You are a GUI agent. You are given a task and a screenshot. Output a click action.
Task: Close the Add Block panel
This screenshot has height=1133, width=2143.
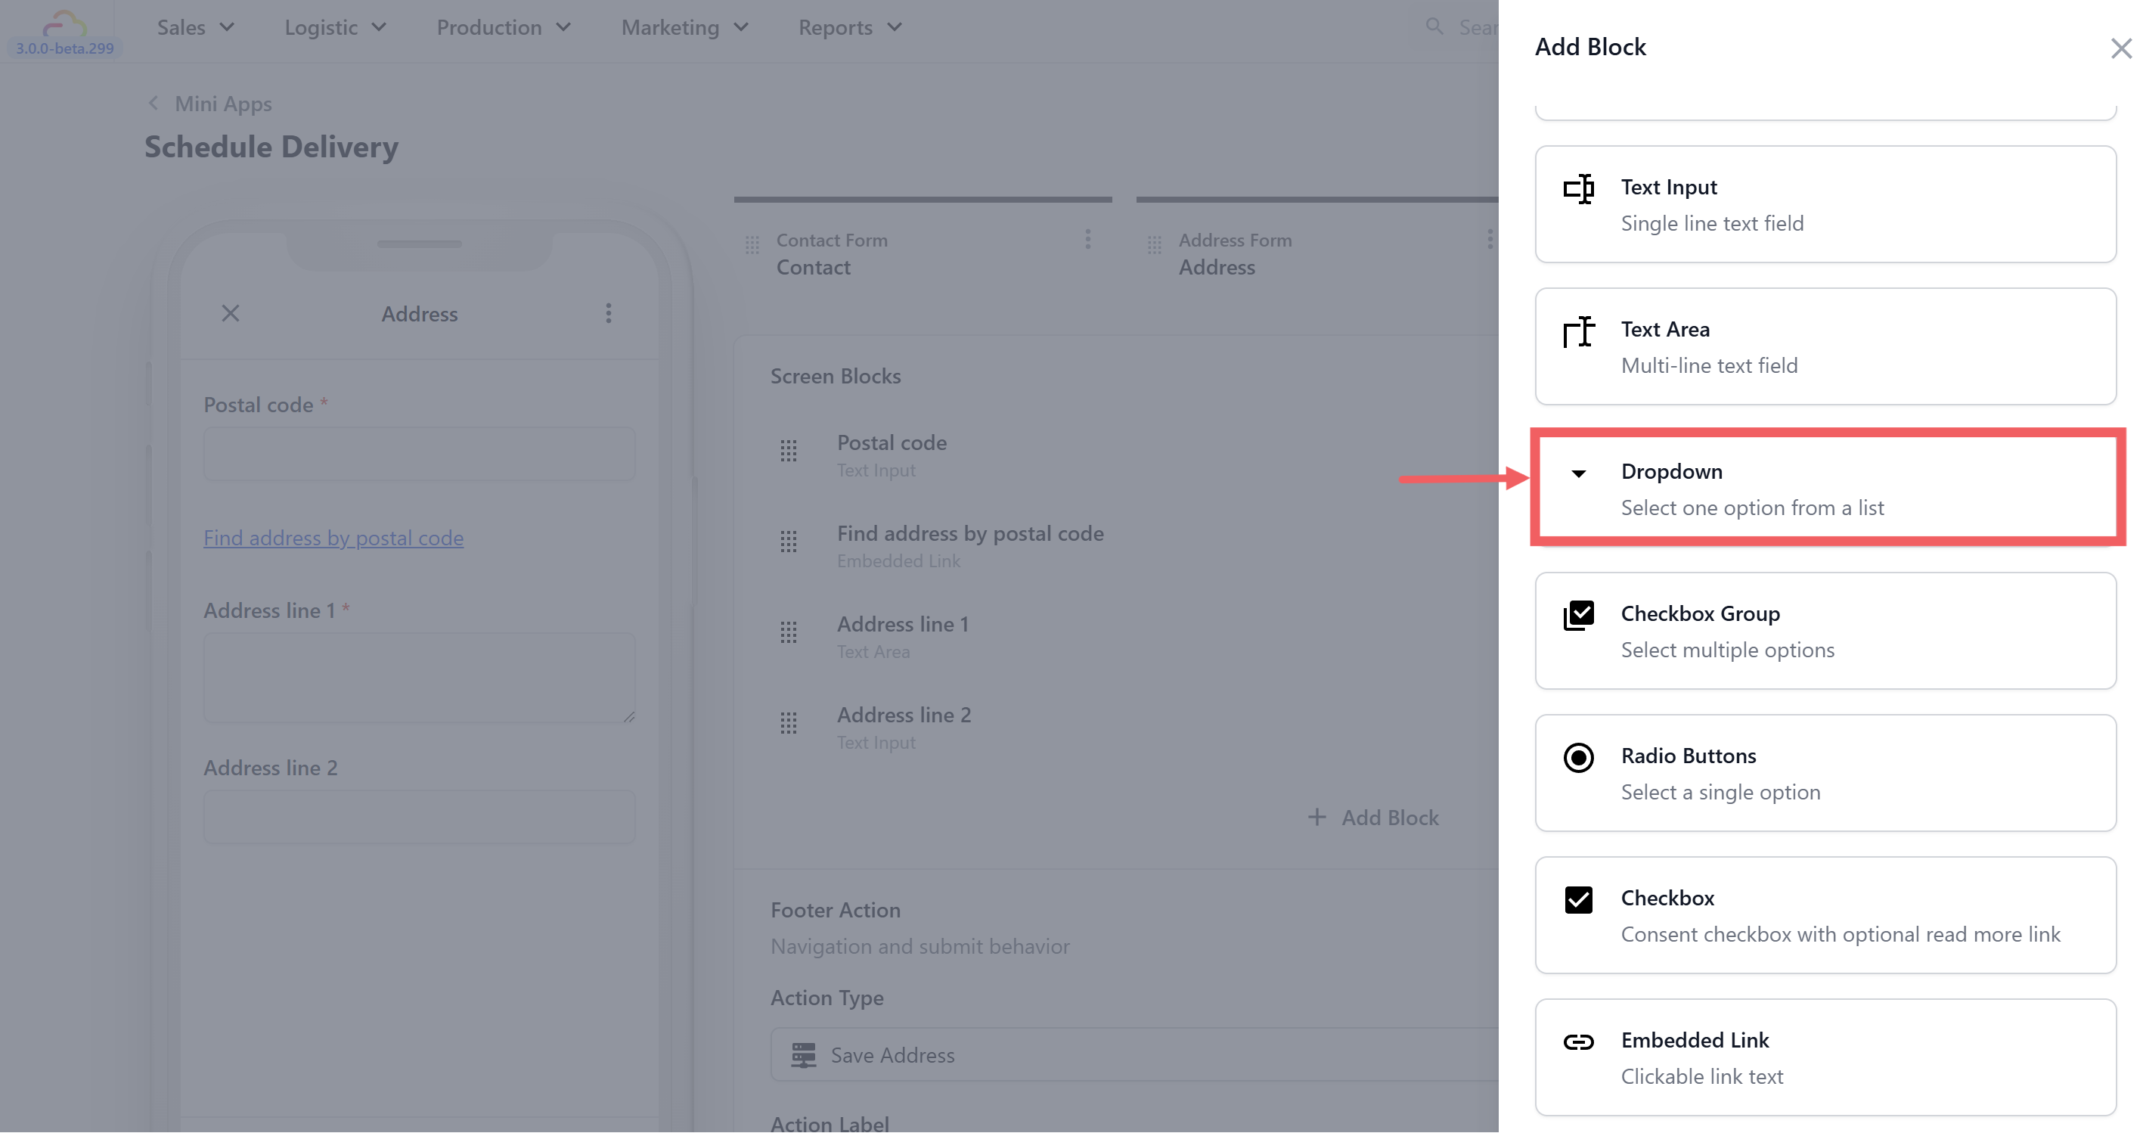pyautogui.click(x=2120, y=48)
